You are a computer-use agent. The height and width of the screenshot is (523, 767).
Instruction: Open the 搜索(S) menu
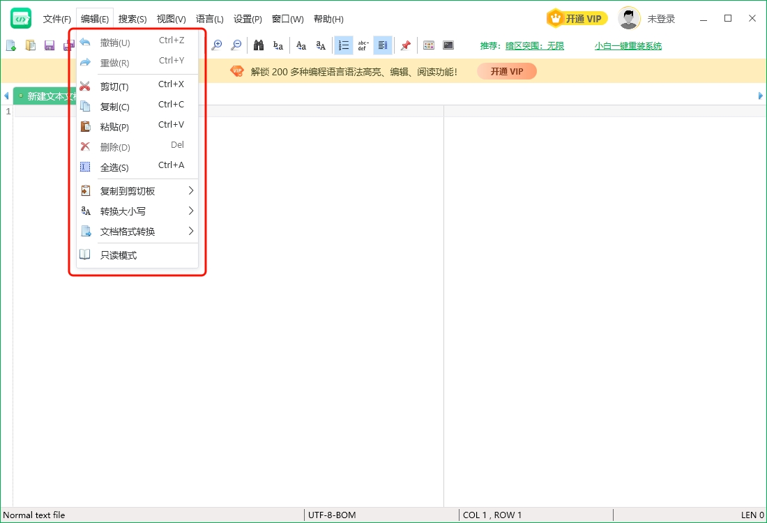point(132,19)
